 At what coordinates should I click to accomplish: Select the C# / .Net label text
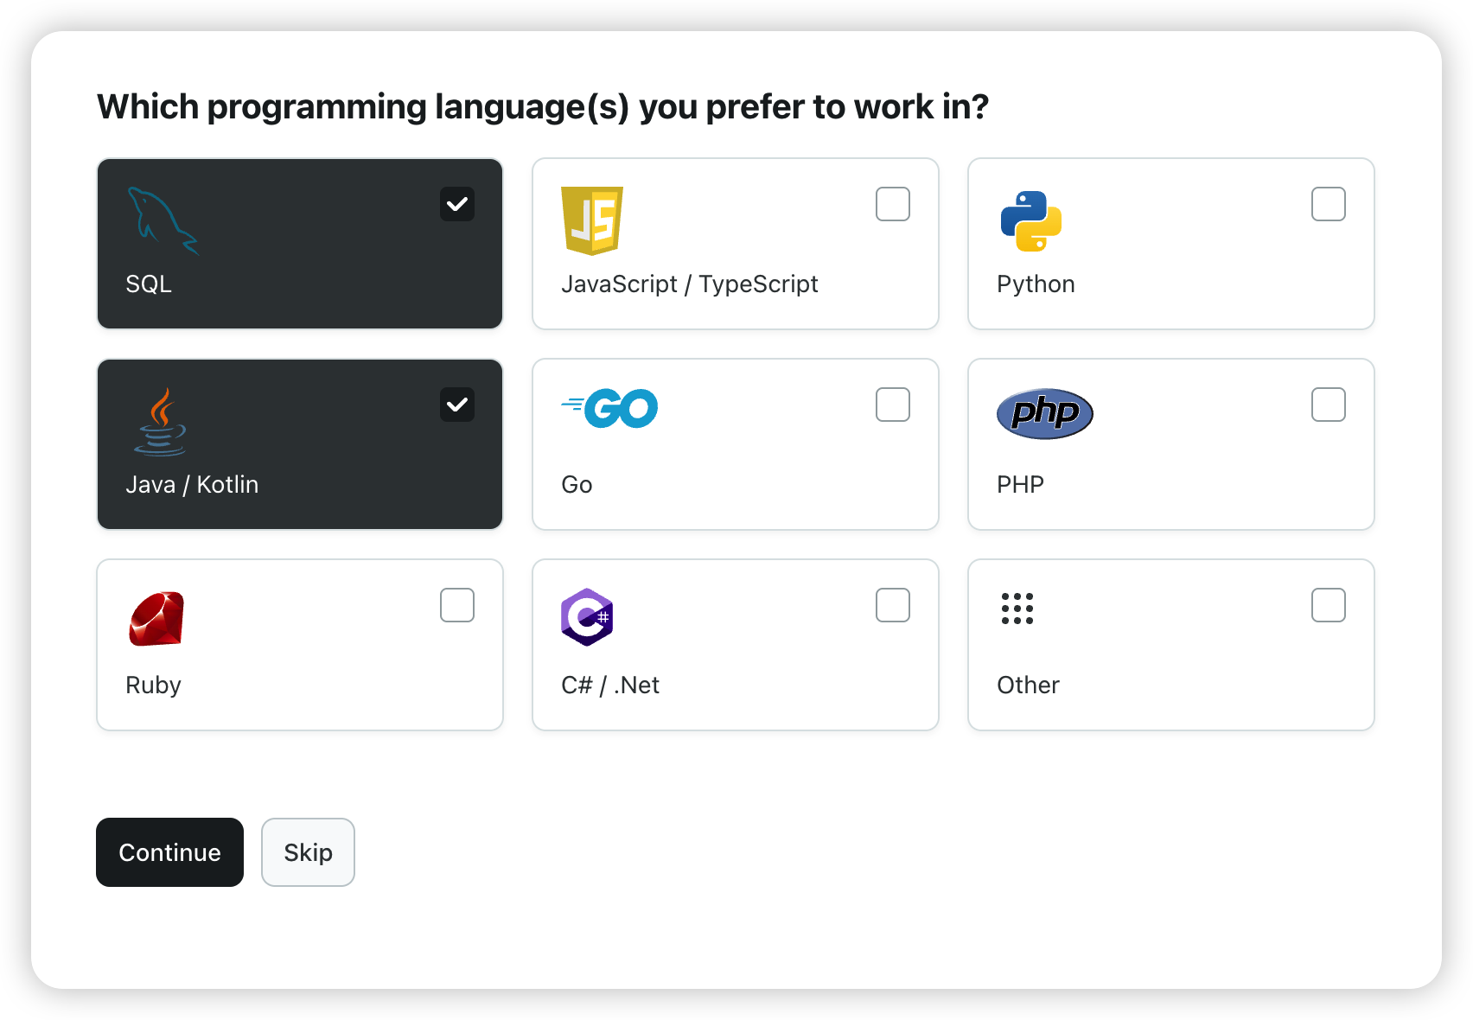click(x=610, y=685)
